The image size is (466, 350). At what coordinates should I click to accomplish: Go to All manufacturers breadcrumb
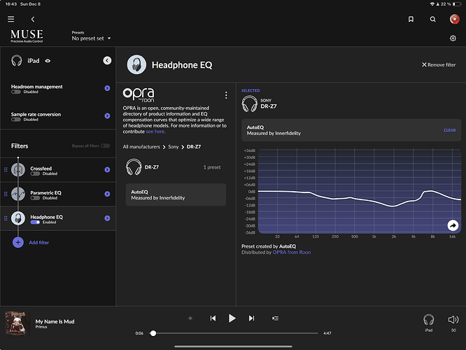pos(141,147)
